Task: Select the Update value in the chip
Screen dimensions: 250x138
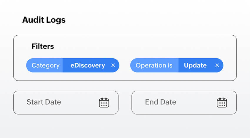Action: click(195, 65)
